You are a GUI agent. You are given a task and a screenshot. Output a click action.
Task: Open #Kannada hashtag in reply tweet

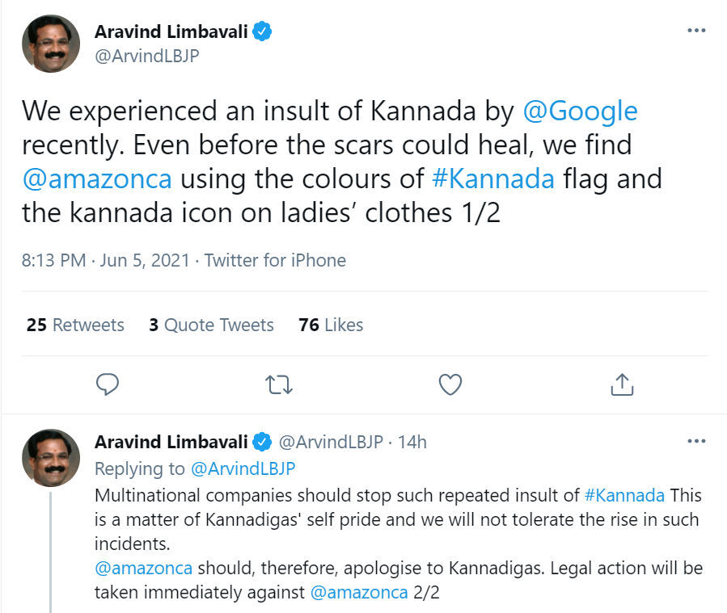[x=623, y=494]
